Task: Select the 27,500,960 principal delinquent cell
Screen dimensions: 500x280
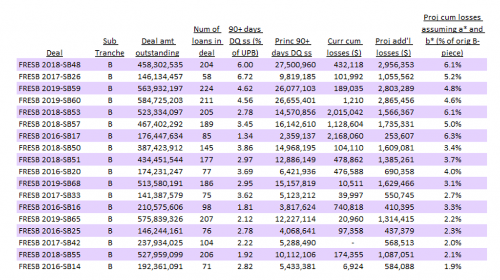Action: point(295,65)
